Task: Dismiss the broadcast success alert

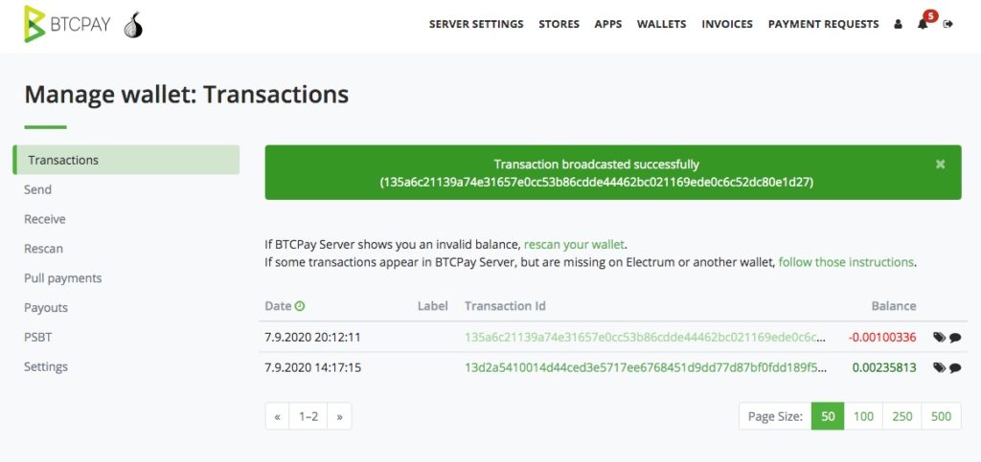Action: click(940, 165)
